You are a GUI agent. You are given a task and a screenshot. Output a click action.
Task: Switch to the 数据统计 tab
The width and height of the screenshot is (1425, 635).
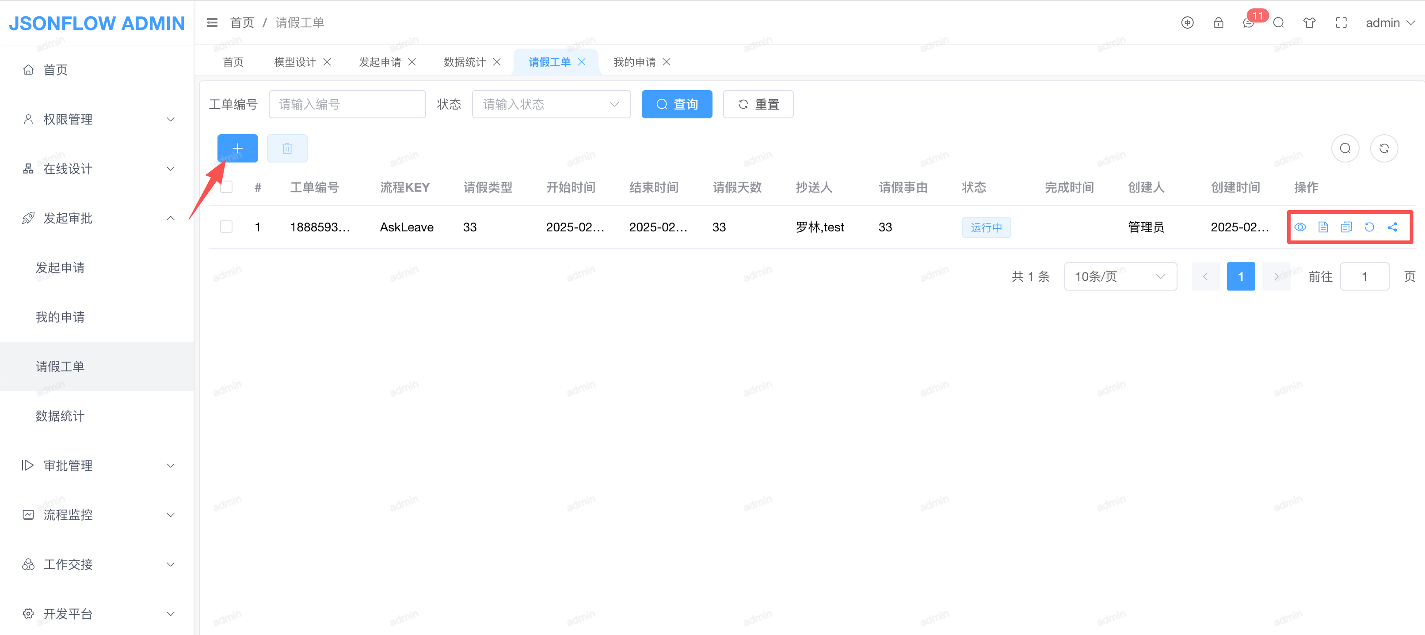pyautogui.click(x=464, y=62)
